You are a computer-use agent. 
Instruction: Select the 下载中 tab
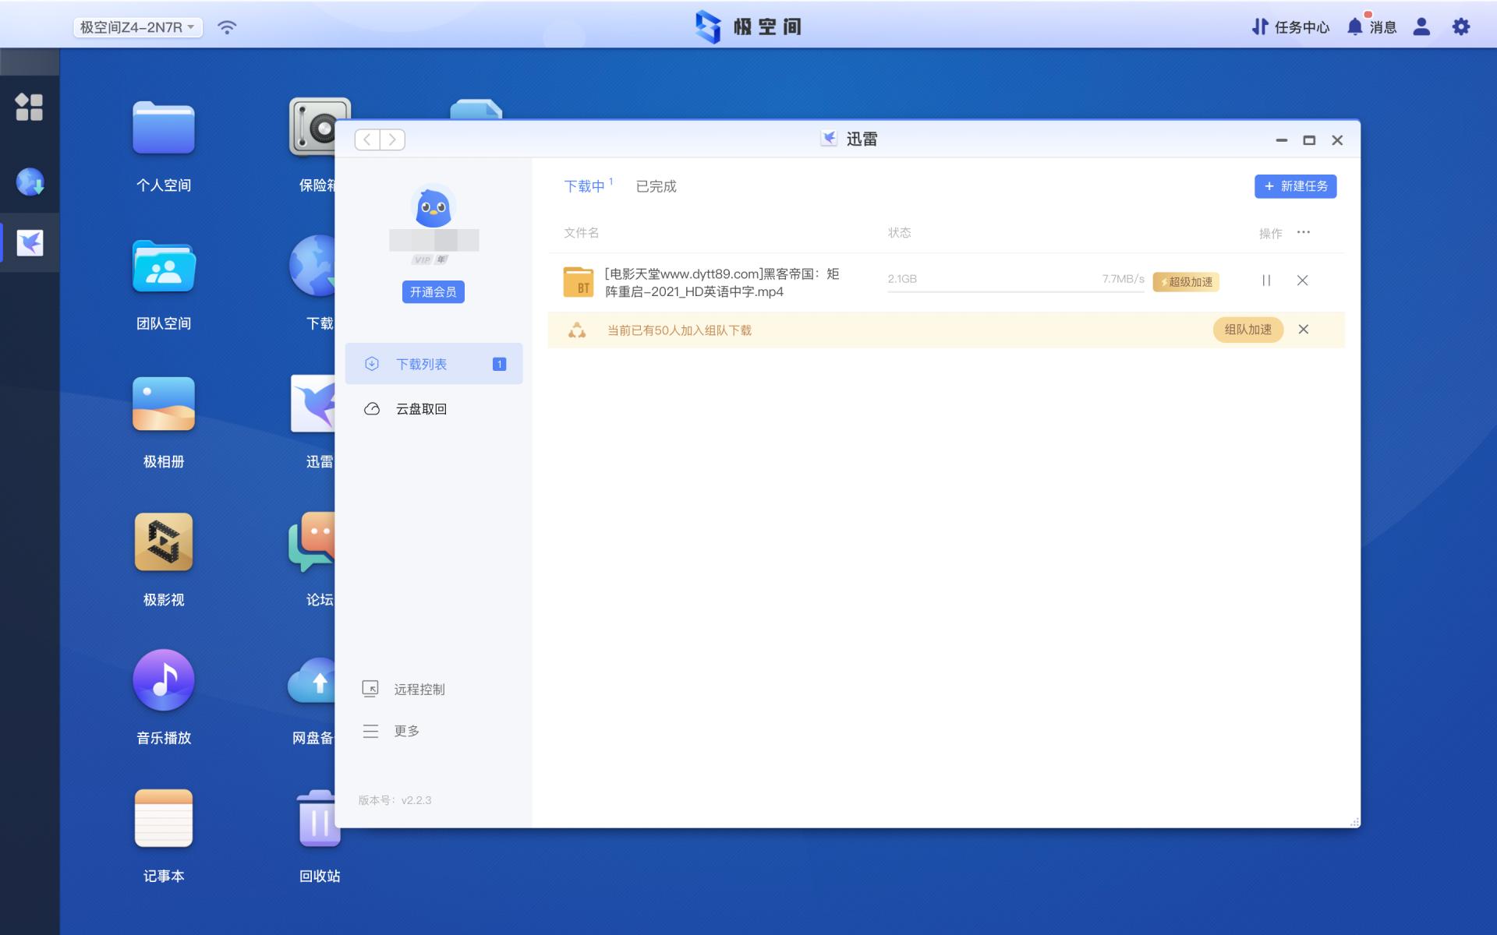(584, 187)
